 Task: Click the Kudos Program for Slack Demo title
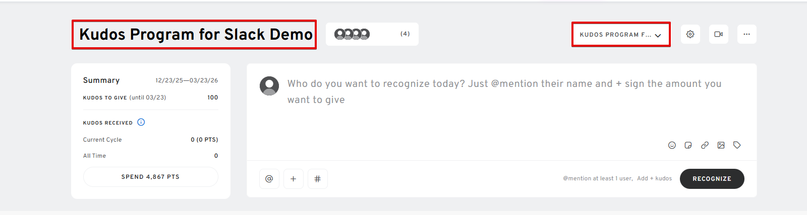point(196,34)
